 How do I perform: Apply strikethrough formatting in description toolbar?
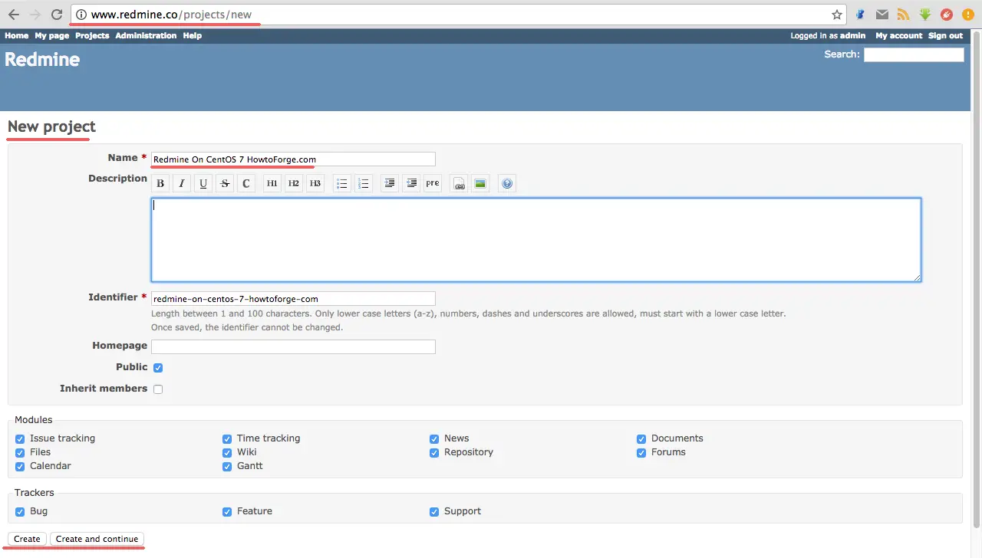click(x=225, y=183)
